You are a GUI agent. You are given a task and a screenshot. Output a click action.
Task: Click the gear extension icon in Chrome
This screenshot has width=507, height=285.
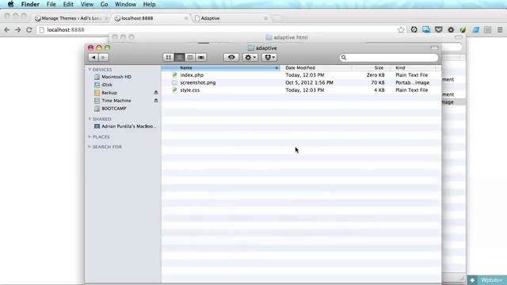(451, 30)
